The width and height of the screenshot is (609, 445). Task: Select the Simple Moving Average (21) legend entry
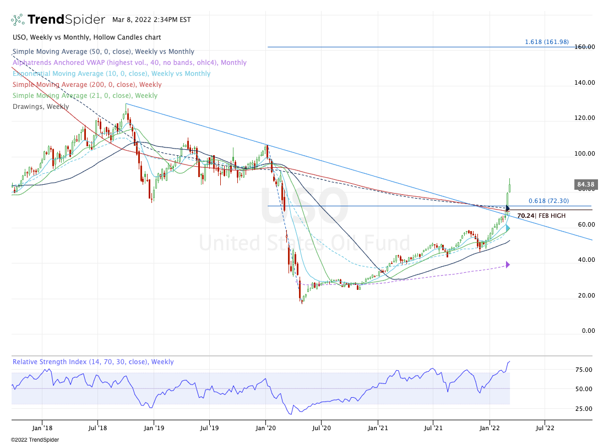[85, 96]
